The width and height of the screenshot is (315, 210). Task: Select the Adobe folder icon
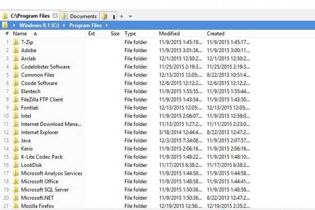pos(16,51)
